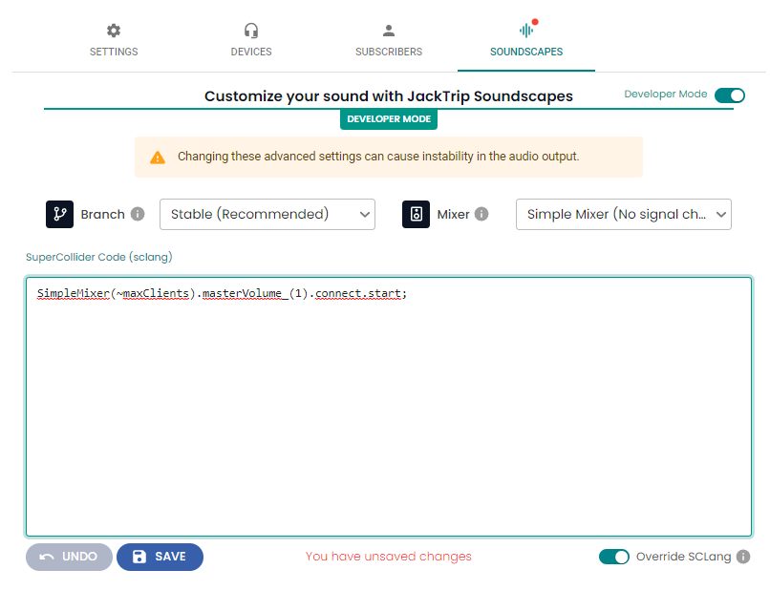
Task: Turn off Override SCLang
Action: (x=614, y=556)
